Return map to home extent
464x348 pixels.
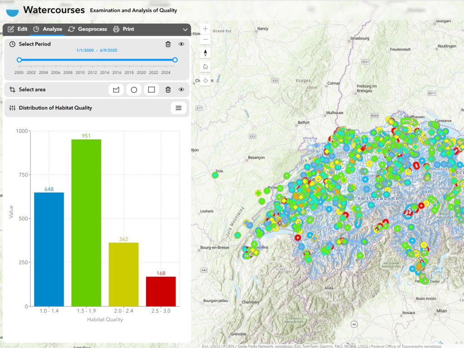point(205,67)
